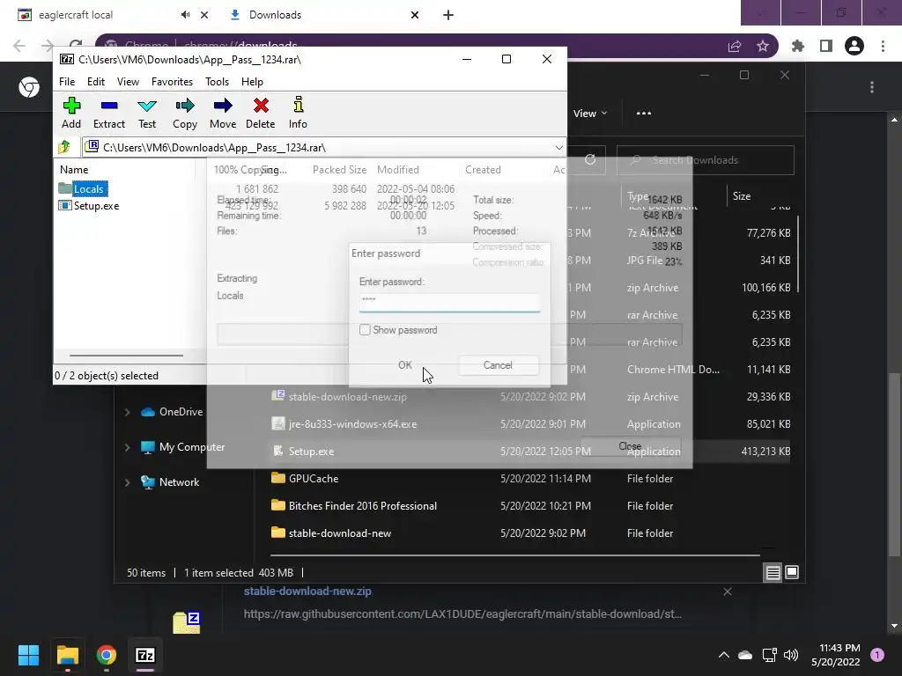
Task: Remove stable-download-new.zip from downloads list
Action: tap(728, 591)
